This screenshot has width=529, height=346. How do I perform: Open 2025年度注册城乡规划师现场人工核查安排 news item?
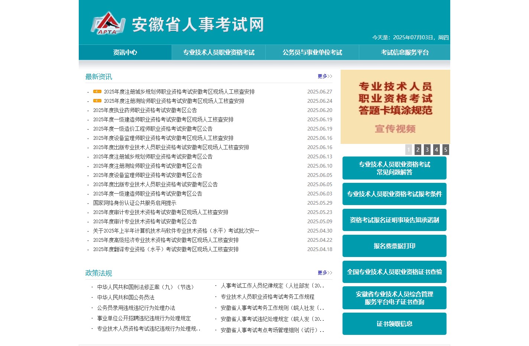point(179,92)
